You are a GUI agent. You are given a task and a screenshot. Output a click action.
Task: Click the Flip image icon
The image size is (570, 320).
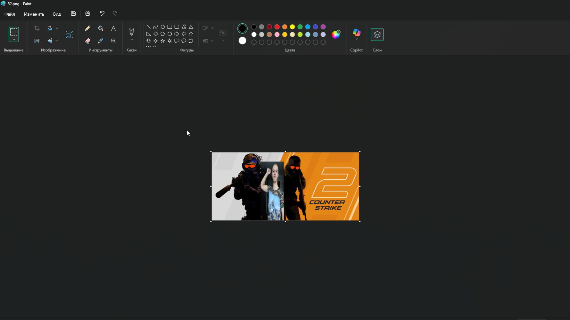(50, 41)
